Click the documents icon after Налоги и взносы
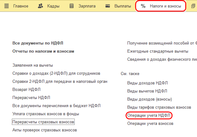This screenshot has width=197, height=137. coord(193,6)
